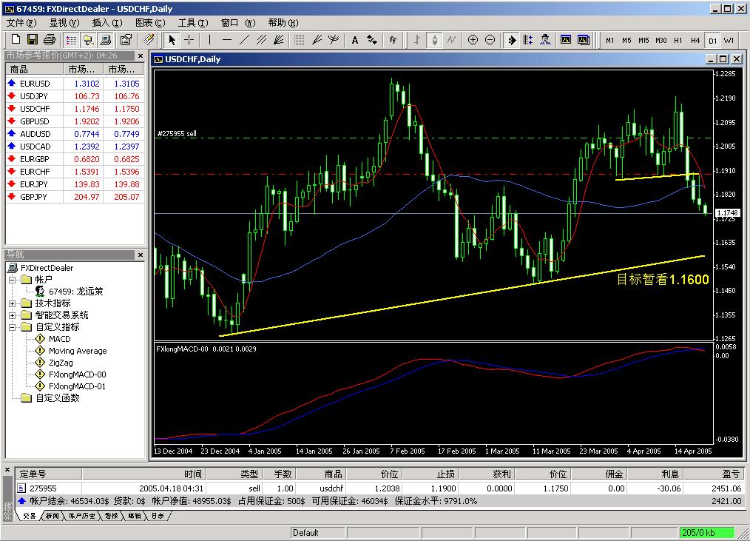Image resolution: width=750 pixels, height=541 pixels.
Task: Toggle chart shift button
Action: [x=527, y=40]
